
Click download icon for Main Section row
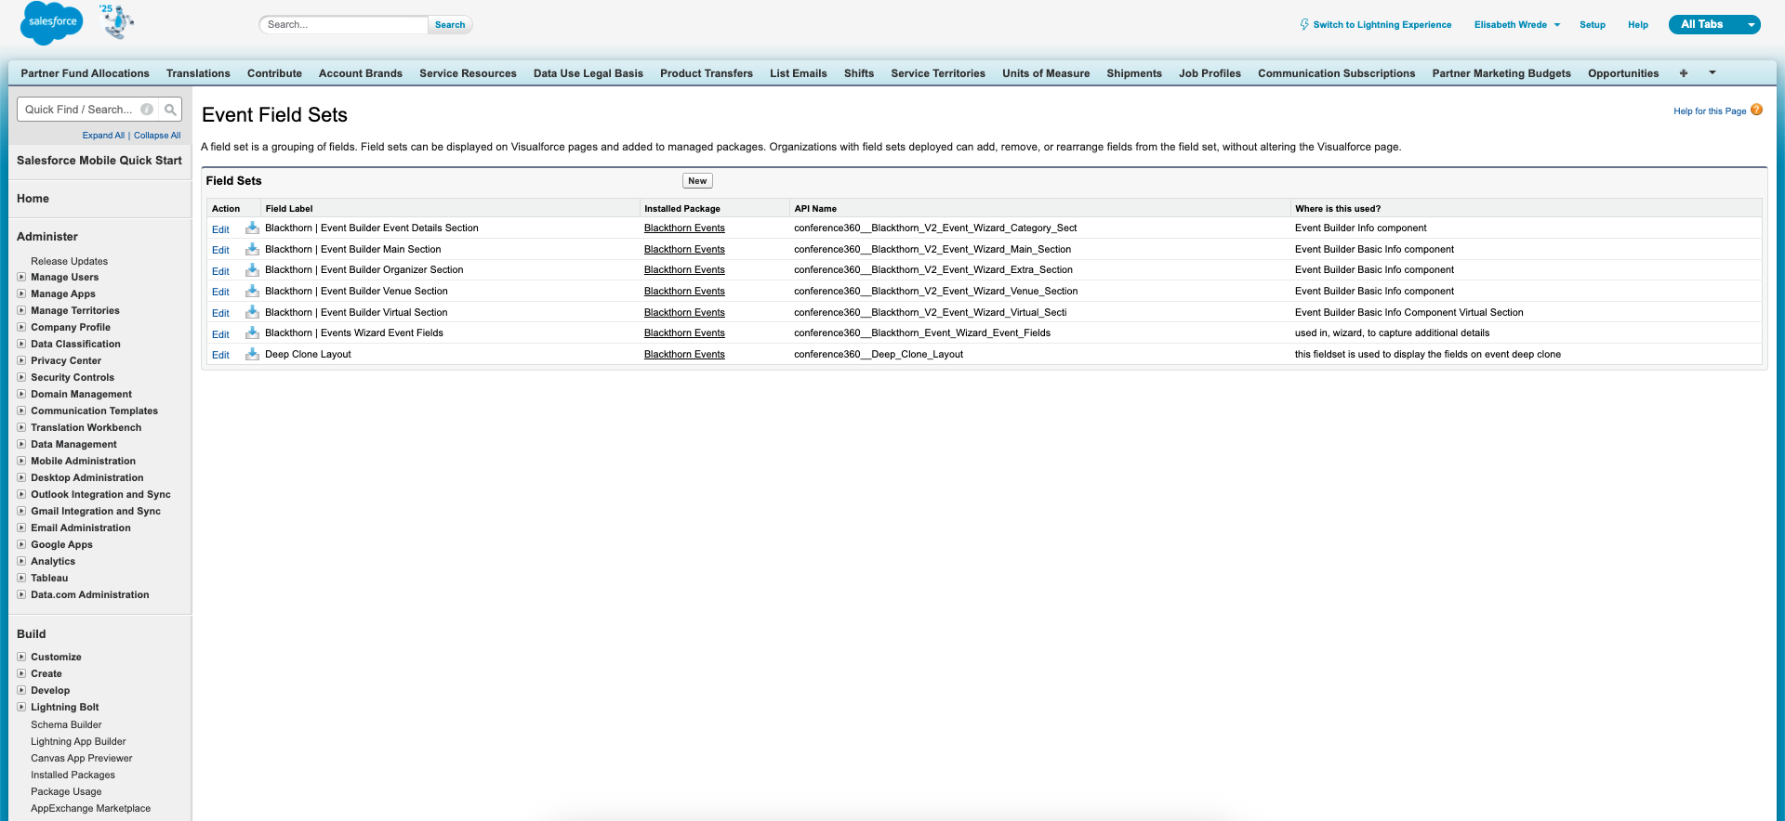tap(252, 249)
